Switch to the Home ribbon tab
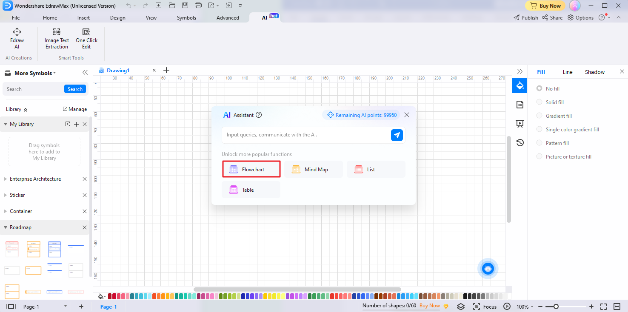628x312 pixels. pyautogui.click(x=50, y=18)
